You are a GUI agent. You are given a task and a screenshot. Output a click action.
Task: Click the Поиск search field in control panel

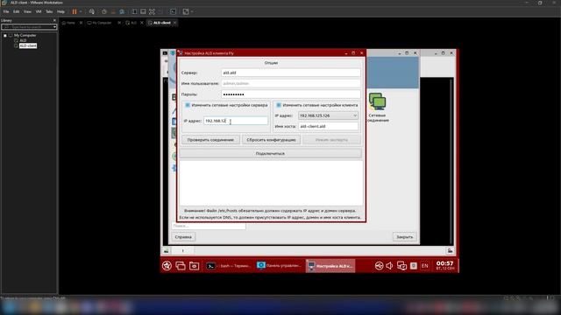pyautogui.click(x=209, y=226)
